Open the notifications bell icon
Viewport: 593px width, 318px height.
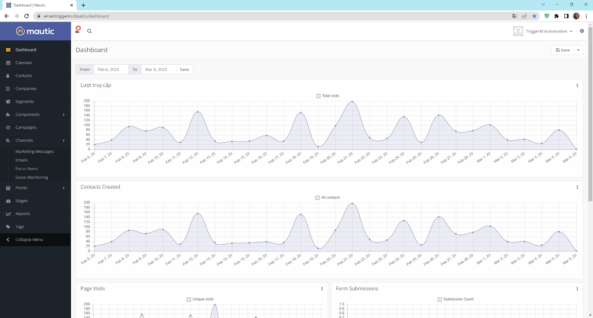pos(77,30)
